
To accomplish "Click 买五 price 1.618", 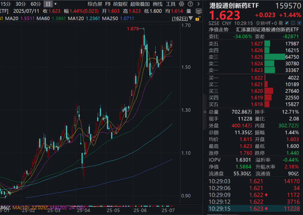I will tap(257, 104).
